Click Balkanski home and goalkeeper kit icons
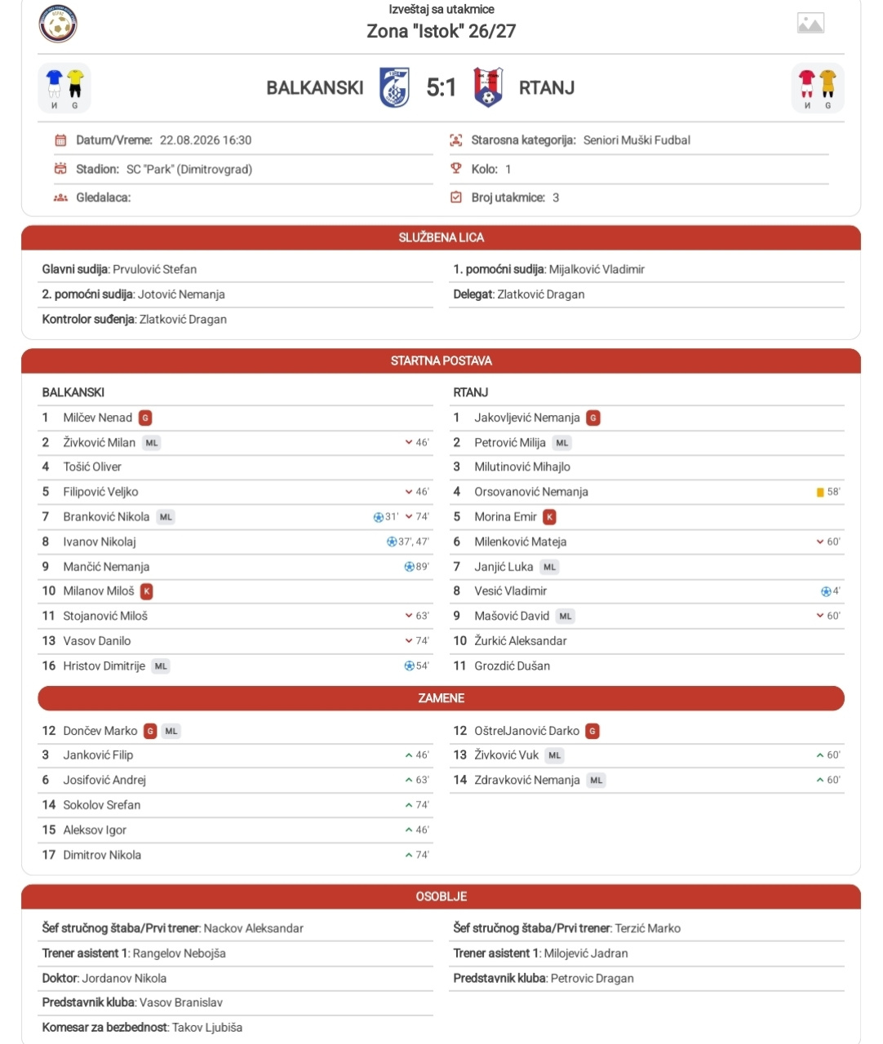 click(x=64, y=88)
